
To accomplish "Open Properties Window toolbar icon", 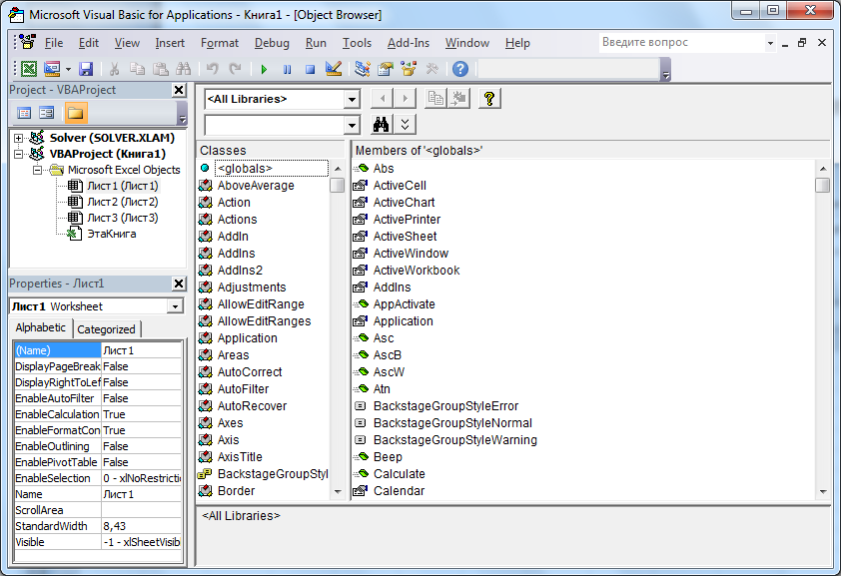I will coord(386,69).
